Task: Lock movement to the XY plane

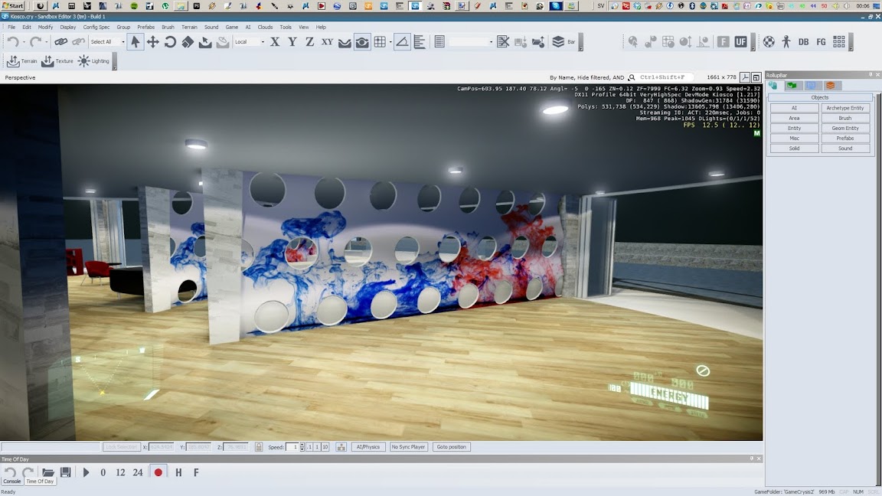Action: 327,41
